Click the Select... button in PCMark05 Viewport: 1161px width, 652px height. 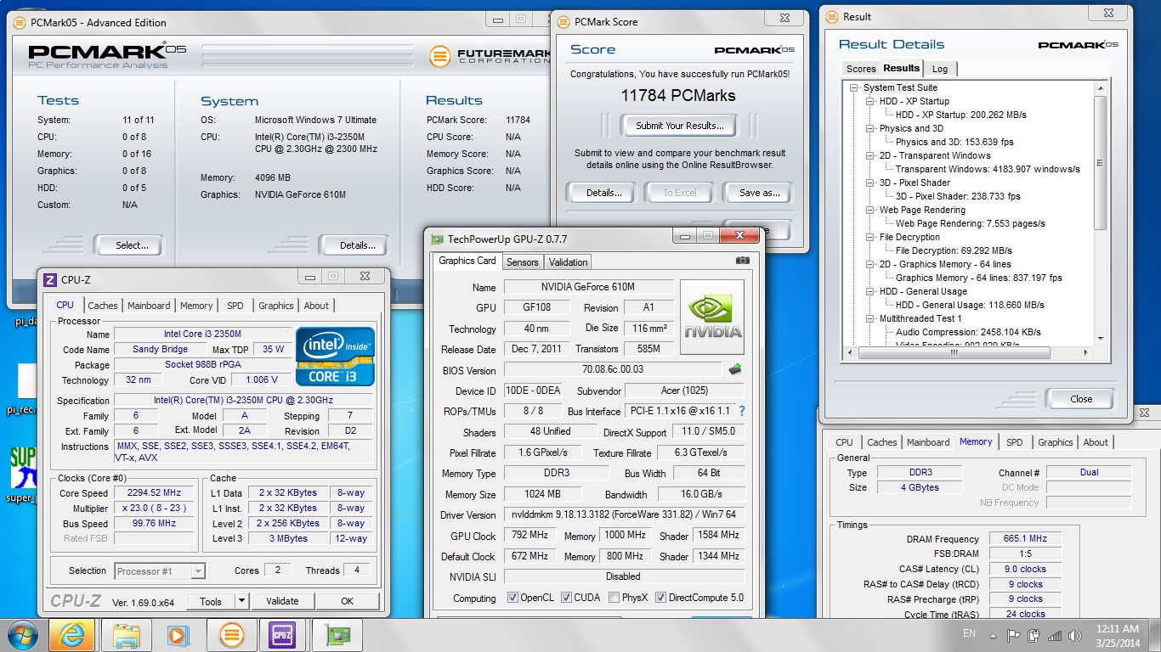[x=132, y=245]
